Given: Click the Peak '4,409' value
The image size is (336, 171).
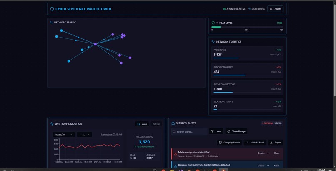Looking at the screenshot, I should point(133,158).
